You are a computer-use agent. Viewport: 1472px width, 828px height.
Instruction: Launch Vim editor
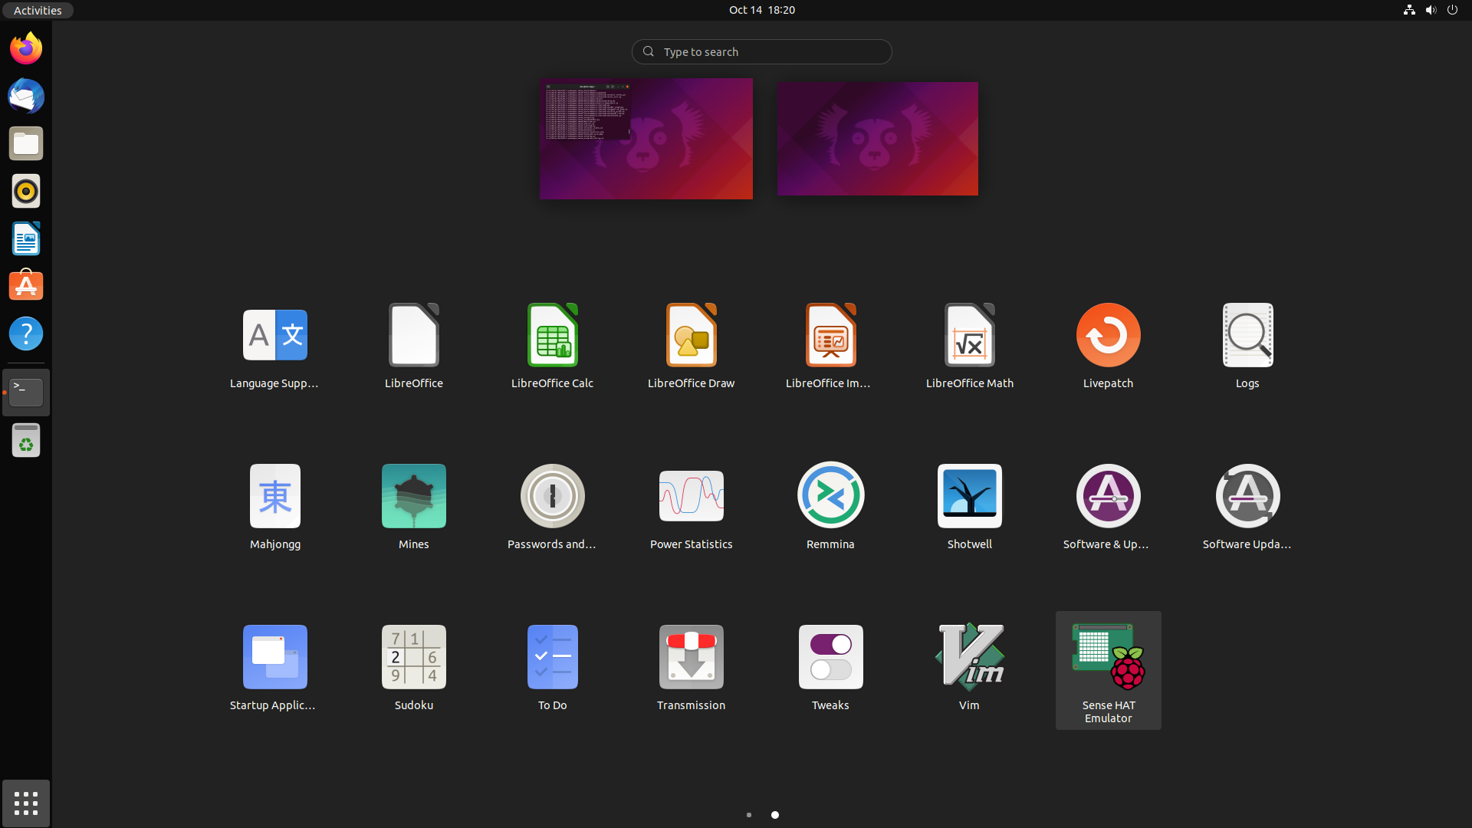(x=970, y=669)
